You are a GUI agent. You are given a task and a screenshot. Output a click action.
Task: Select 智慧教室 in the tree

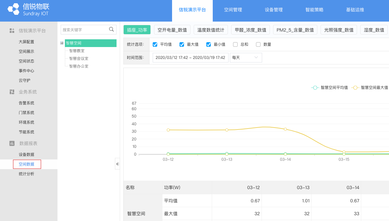click(77, 51)
